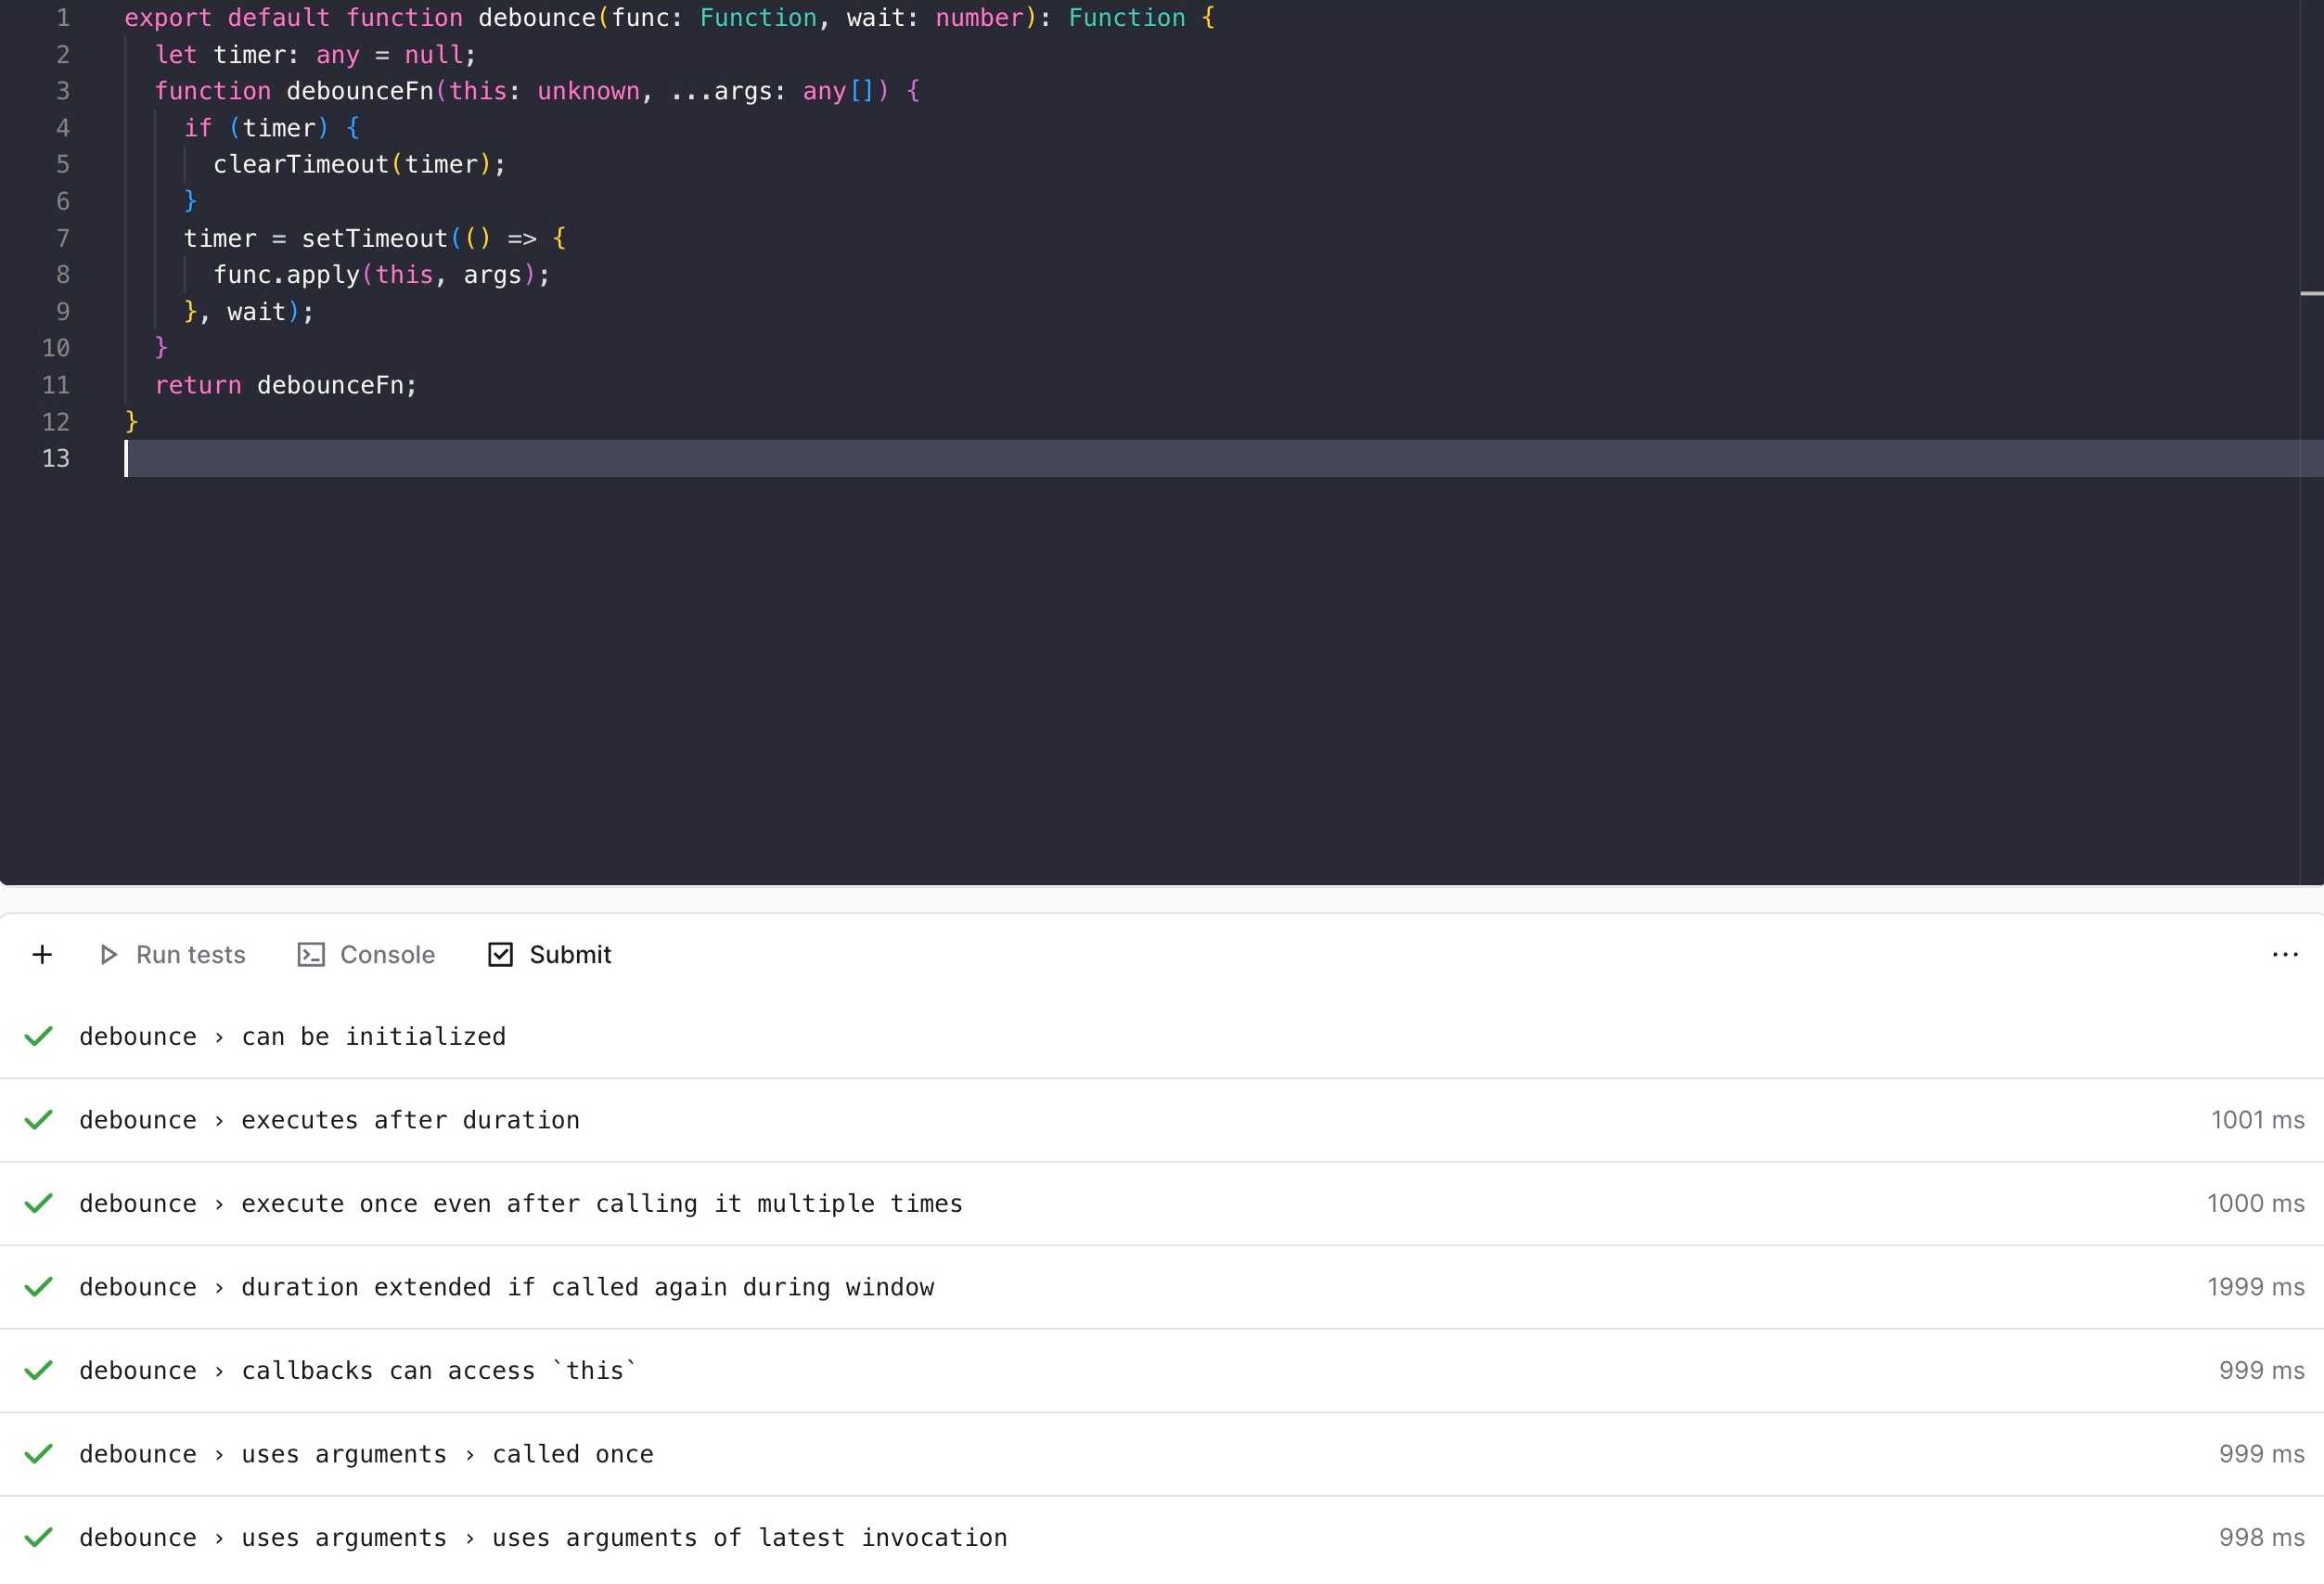This screenshot has width=2324, height=1584.
Task: Click the 1999 ms duration value
Action: pyautogui.click(x=2255, y=1287)
